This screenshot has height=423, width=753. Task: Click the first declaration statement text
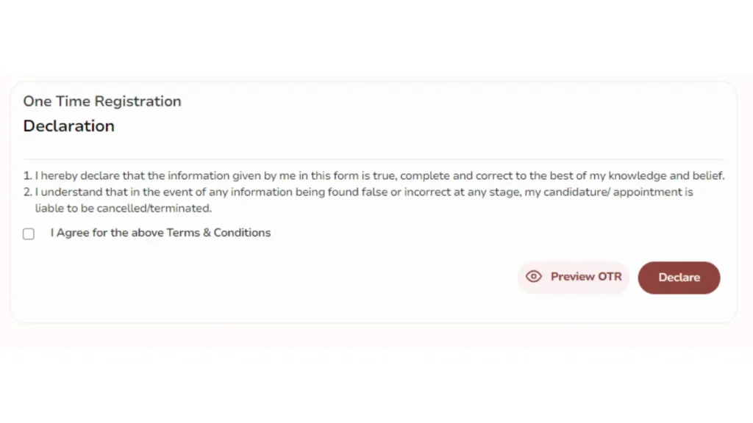point(379,176)
